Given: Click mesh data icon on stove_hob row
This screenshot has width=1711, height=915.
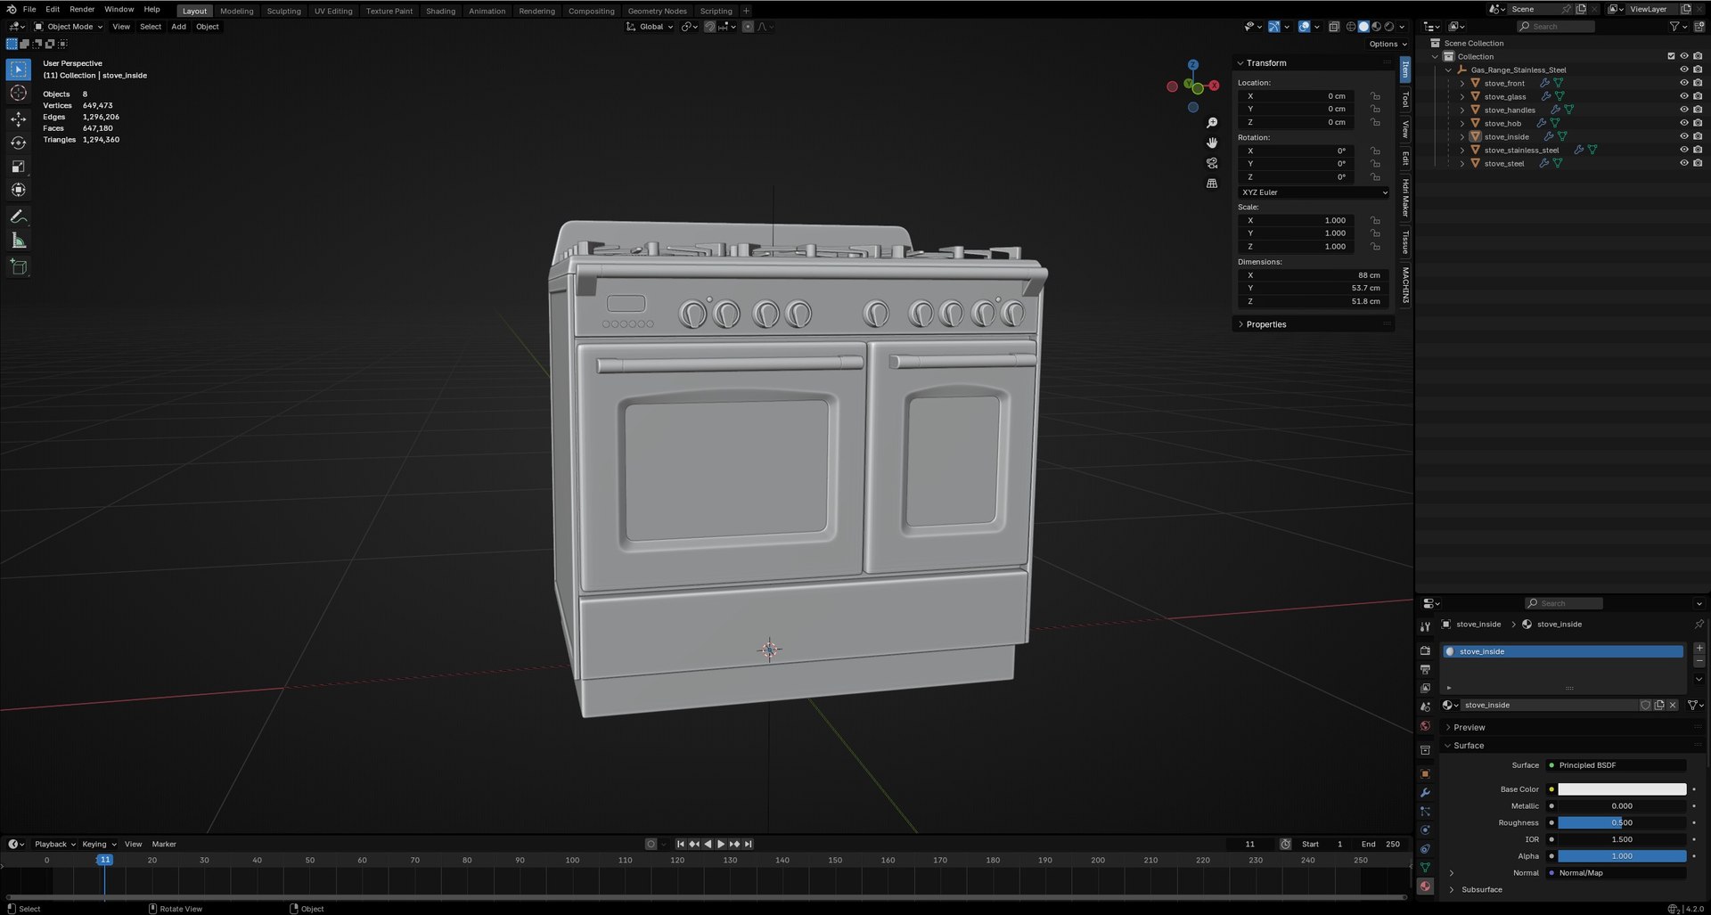Looking at the screenshot, I should click(1555, 123).
